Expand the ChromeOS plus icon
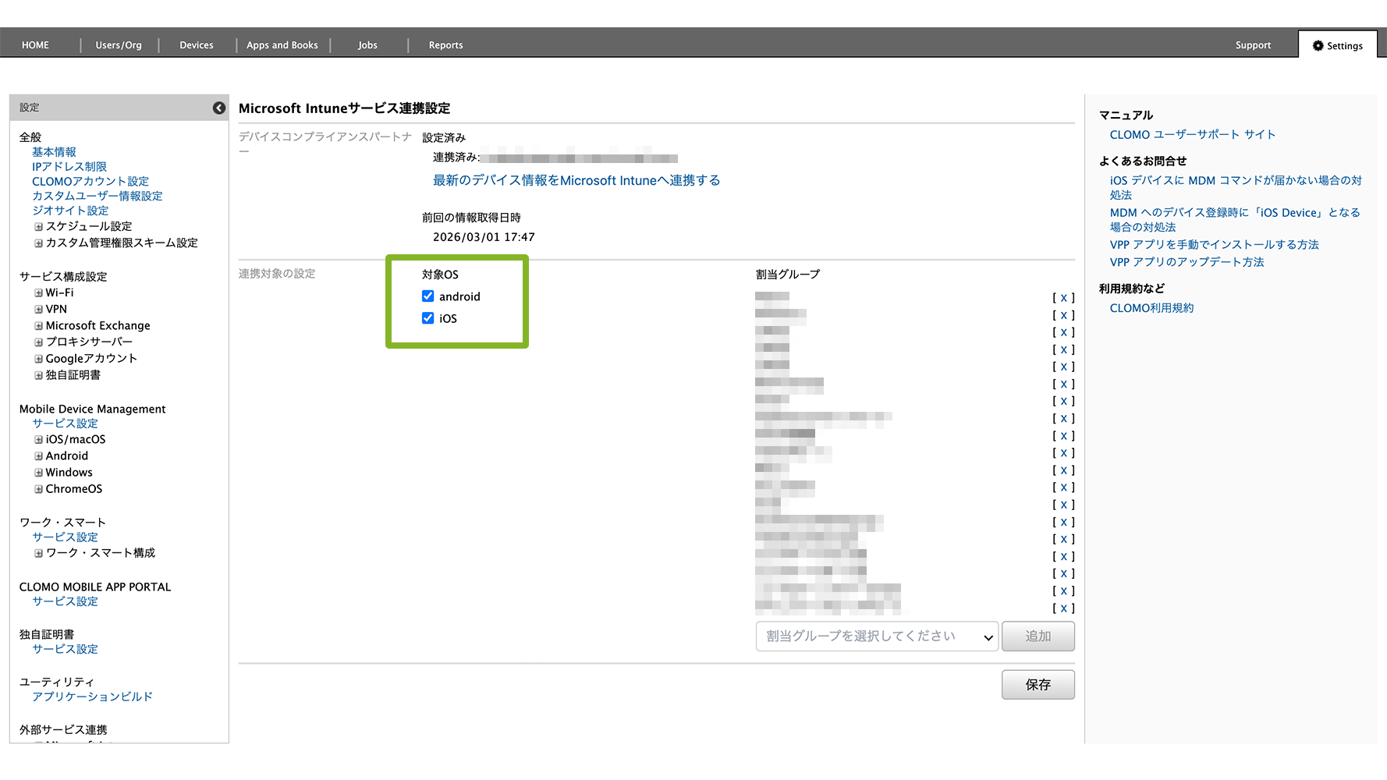The image size is (1387, 780). click(38, 489)
